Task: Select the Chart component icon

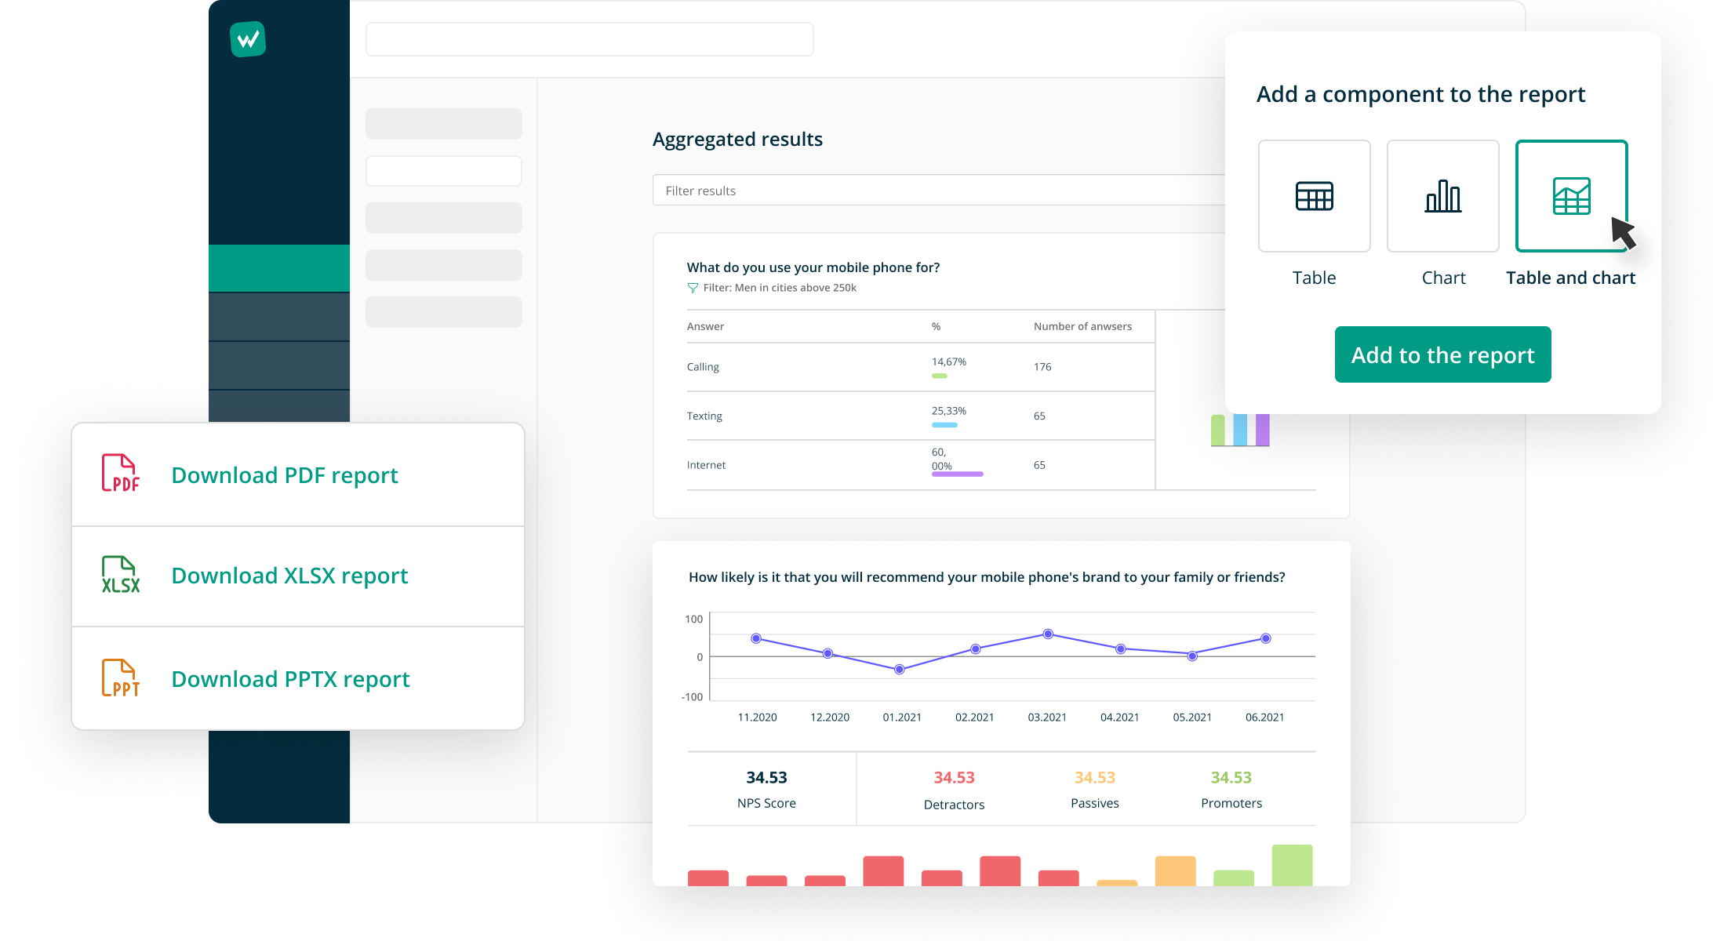Action: pos(1442,196)
